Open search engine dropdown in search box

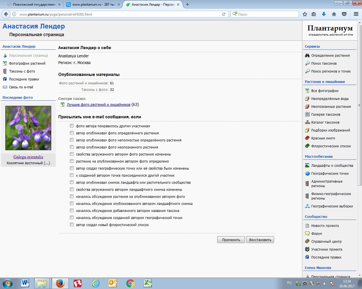click(235, 14)
